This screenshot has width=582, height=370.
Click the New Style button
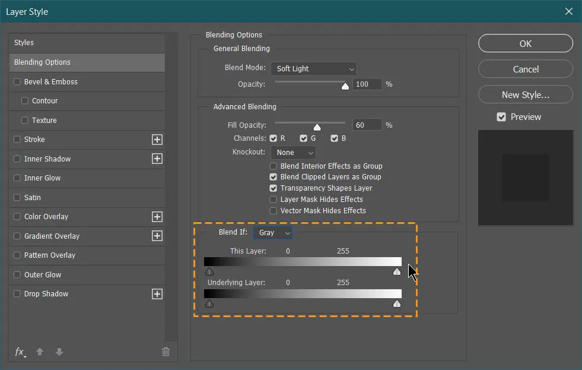(x=525, y=94)
